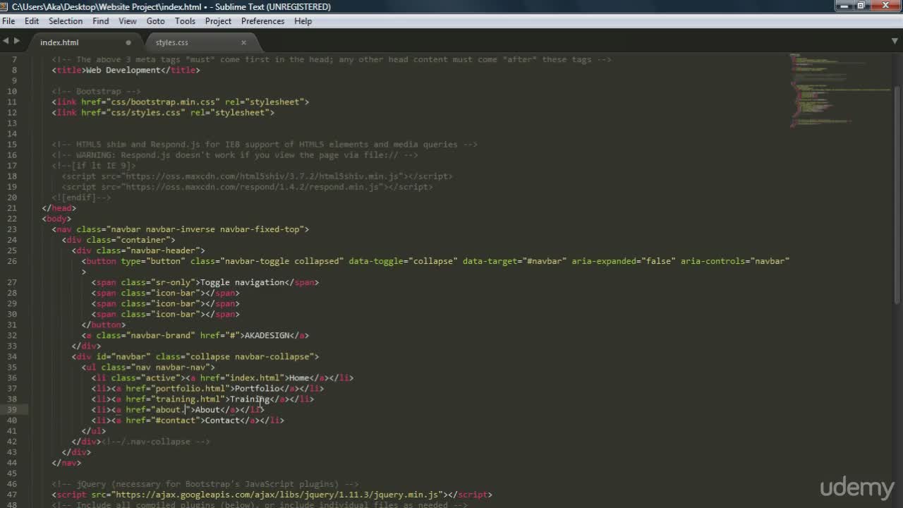903x508 pixels.
Task: Click the "Contact" link text on line 40
Action: (222, 420)
